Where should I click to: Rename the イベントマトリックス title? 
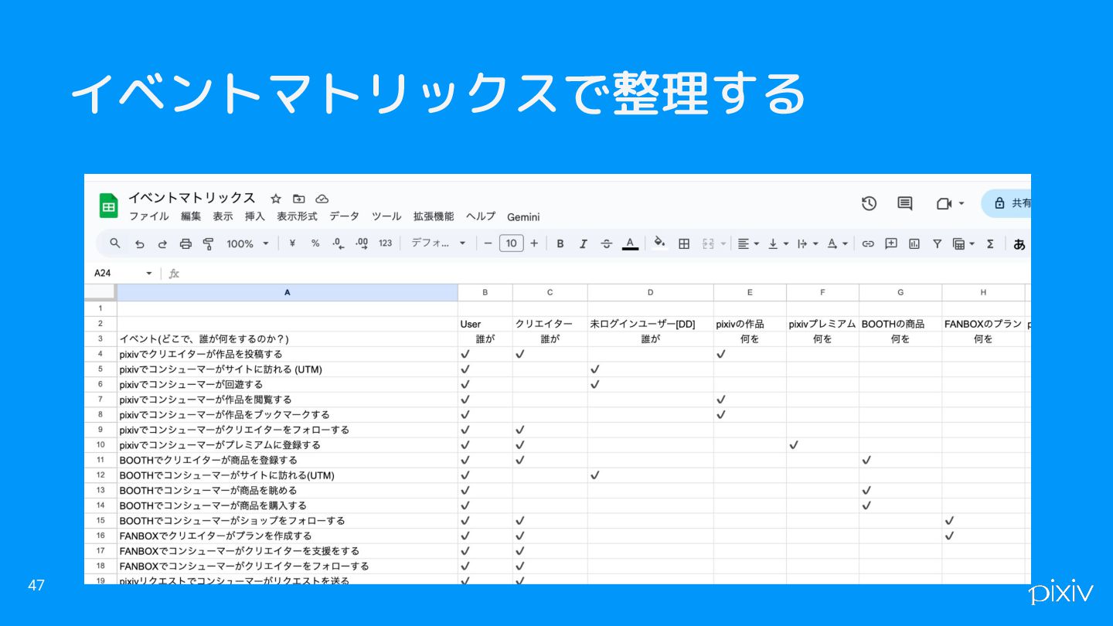click(192, 198)
